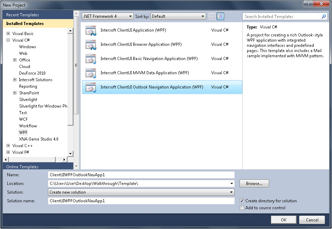Select the Visual F# tree label
This screenshot has width=332, height=229.
pos(21,152)
